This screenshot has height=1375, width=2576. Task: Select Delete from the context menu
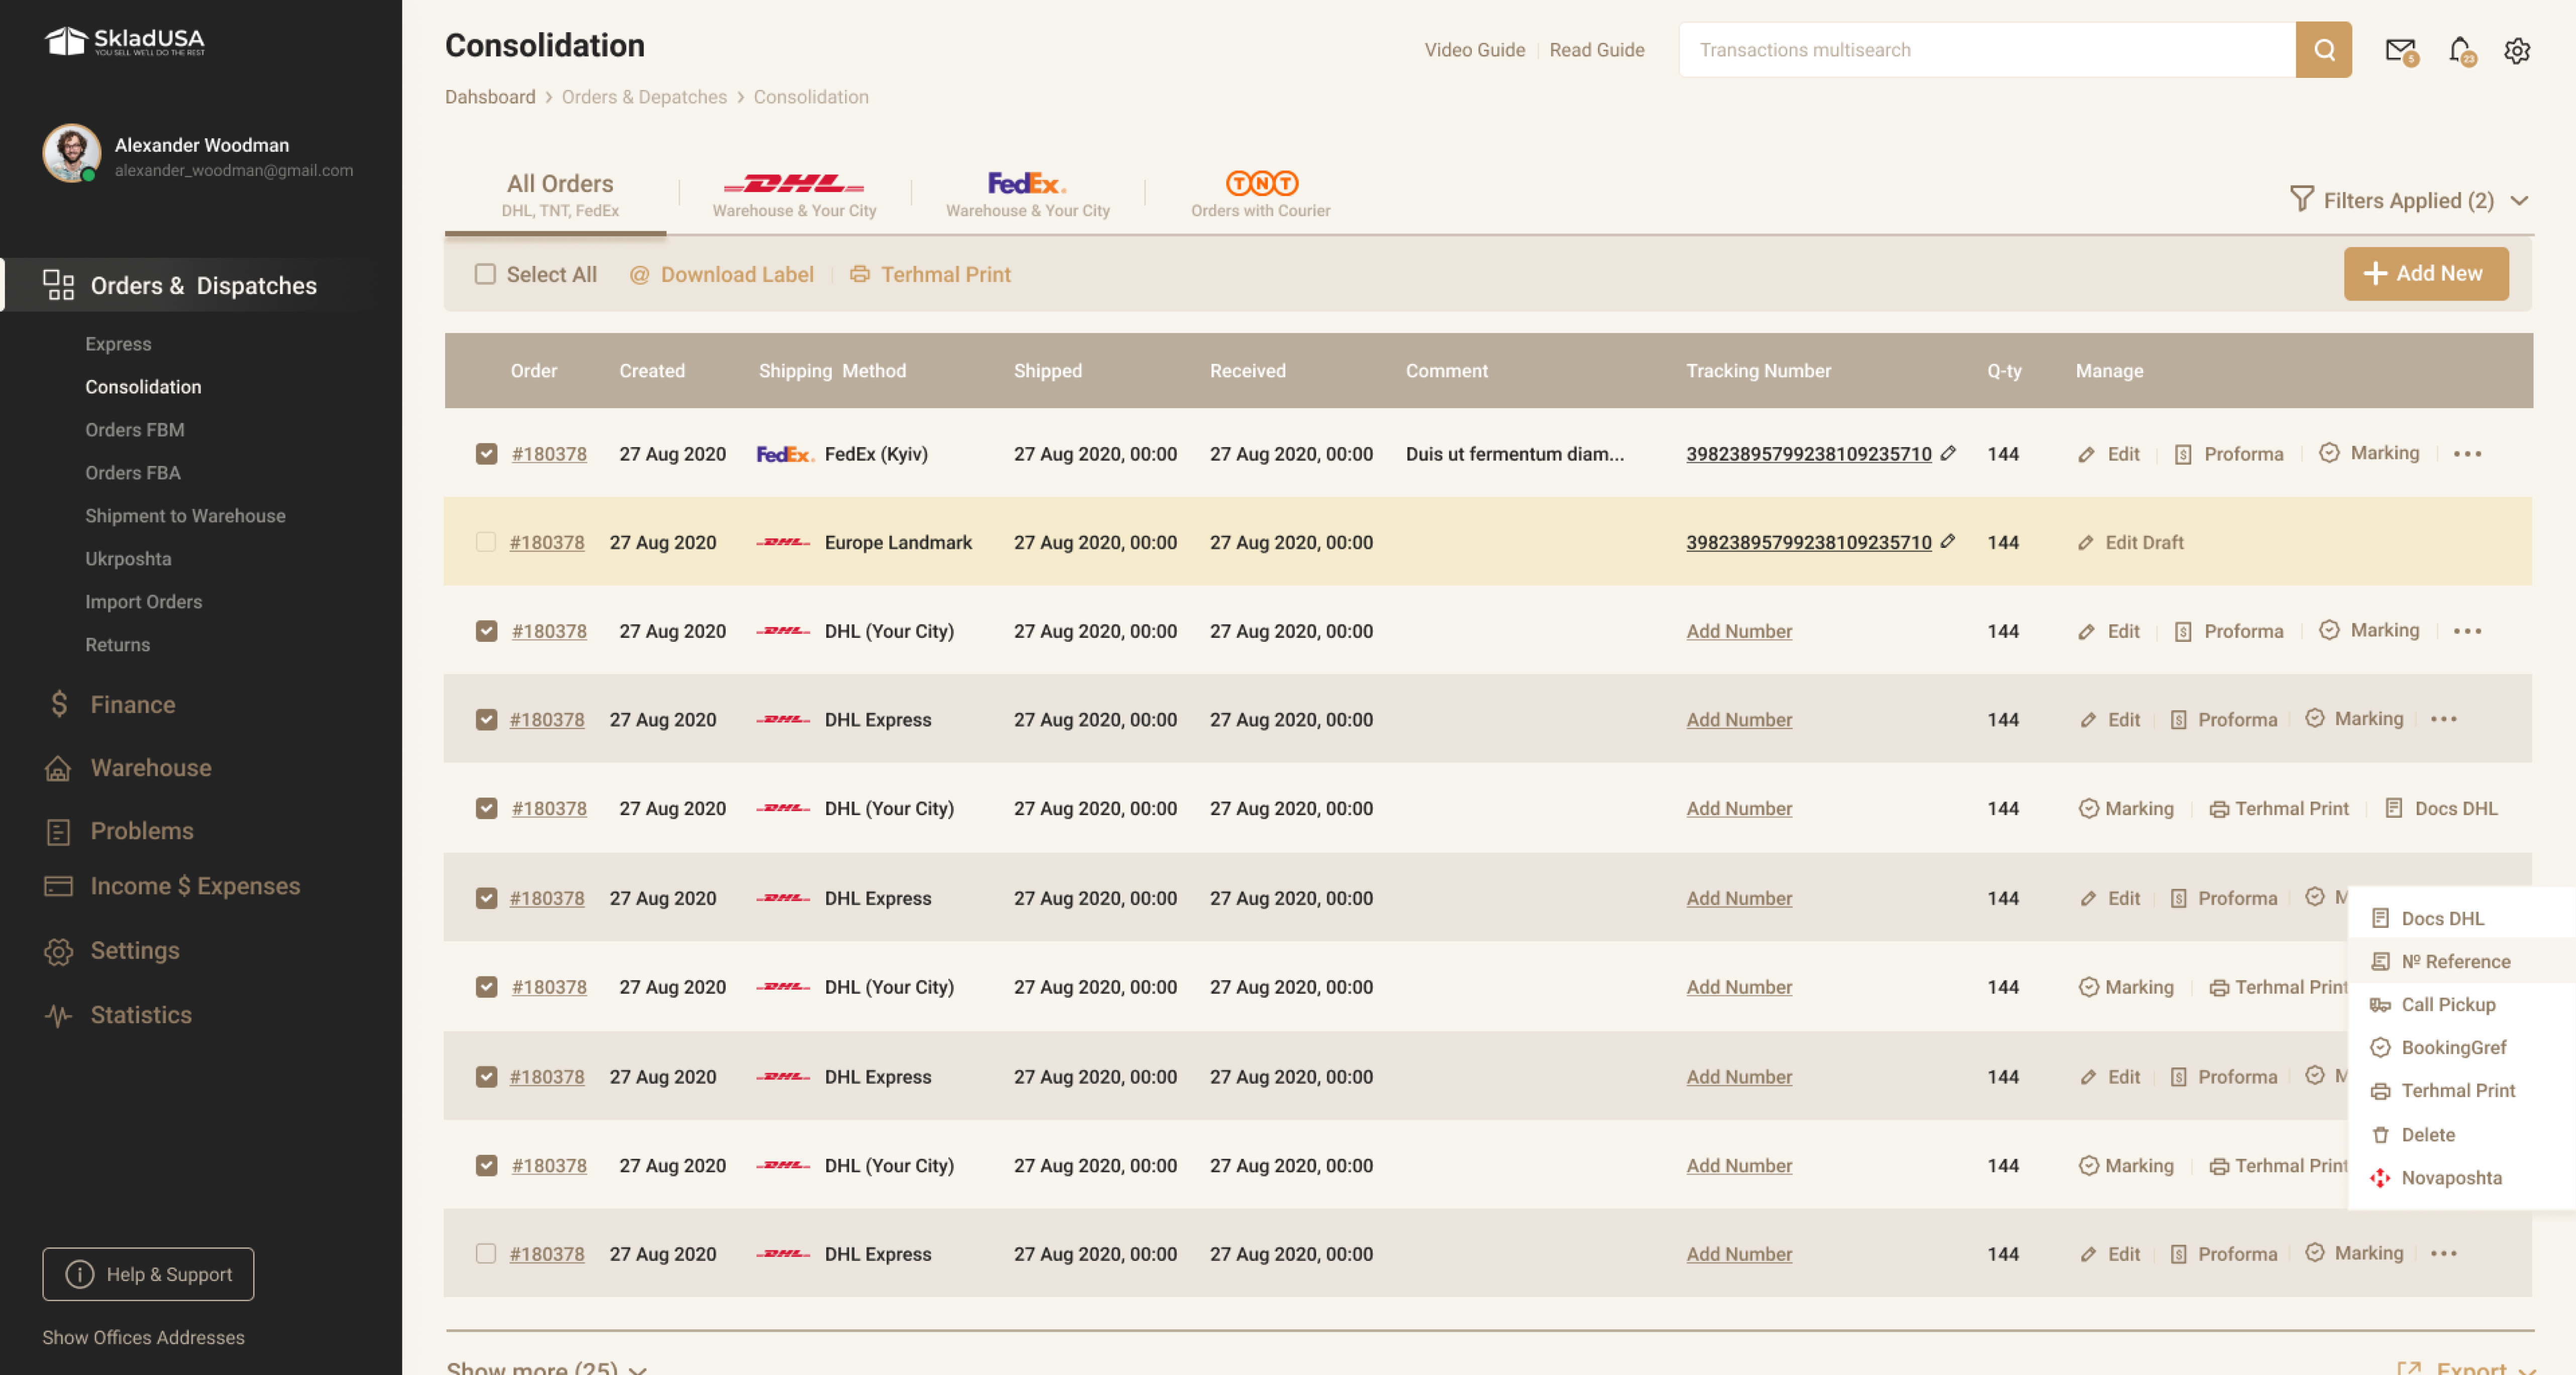point(2427,1134)
